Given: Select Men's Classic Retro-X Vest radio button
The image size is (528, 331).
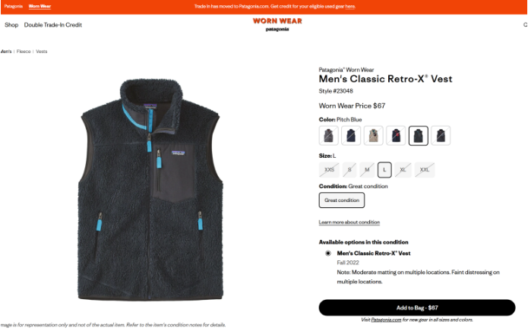Looking at the screenshot, I should (328, 254).
